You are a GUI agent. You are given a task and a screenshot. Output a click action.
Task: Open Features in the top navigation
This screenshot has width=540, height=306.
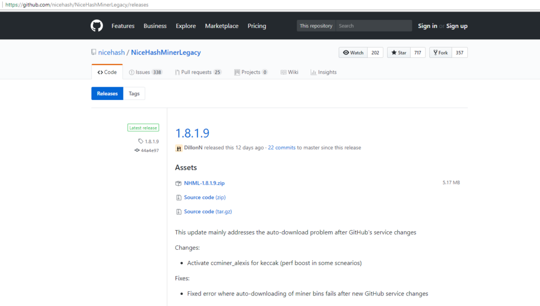[123, 26]
